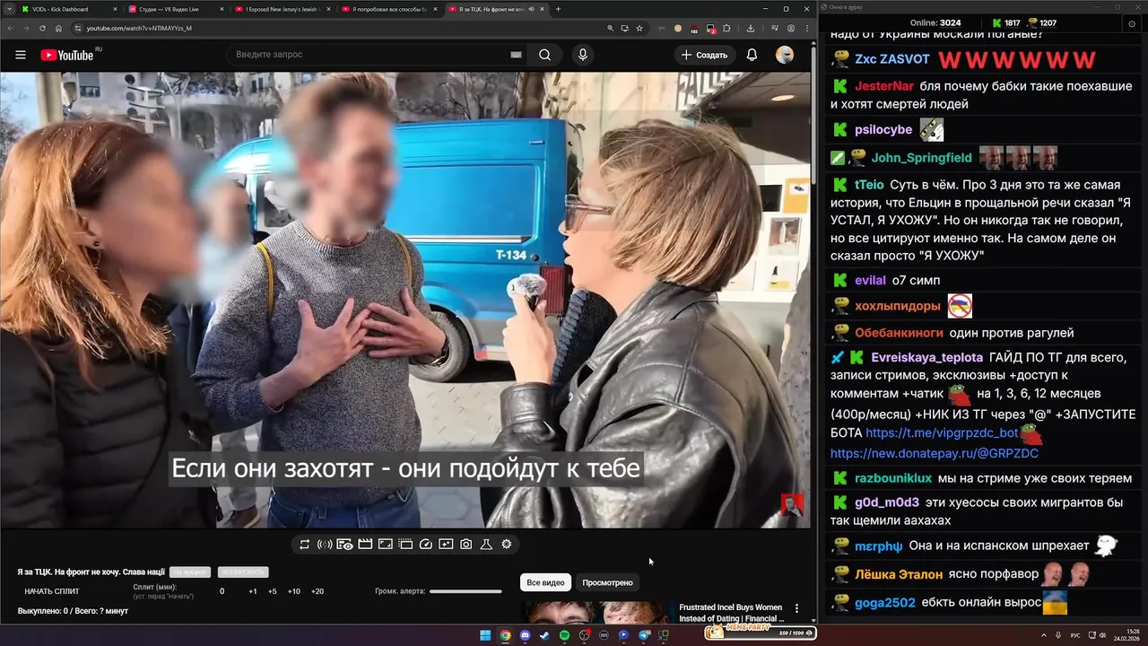Screen dimensions: 1148x646
Task: Click username razbouniklux in chat
Action: coord(893,478)
